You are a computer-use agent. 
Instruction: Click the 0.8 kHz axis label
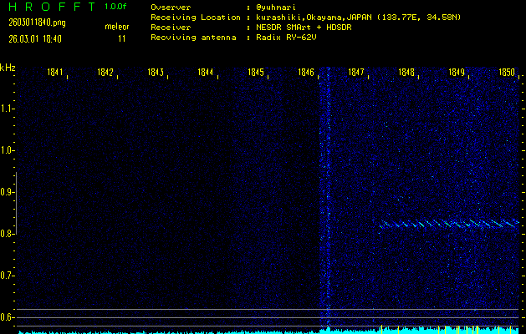[6, 234]
